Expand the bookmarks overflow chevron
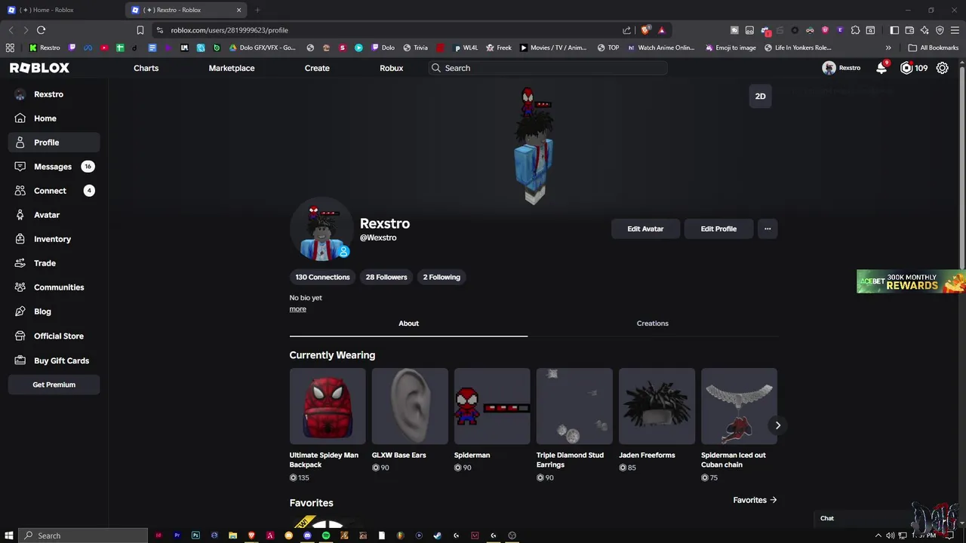Image resolution: width=966 pixels, height=543 pixels. (x=888, y=48)
